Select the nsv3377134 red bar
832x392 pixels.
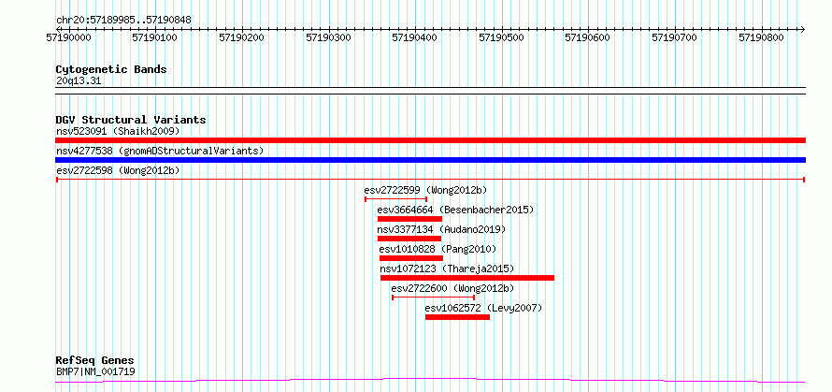pos(409,239)
